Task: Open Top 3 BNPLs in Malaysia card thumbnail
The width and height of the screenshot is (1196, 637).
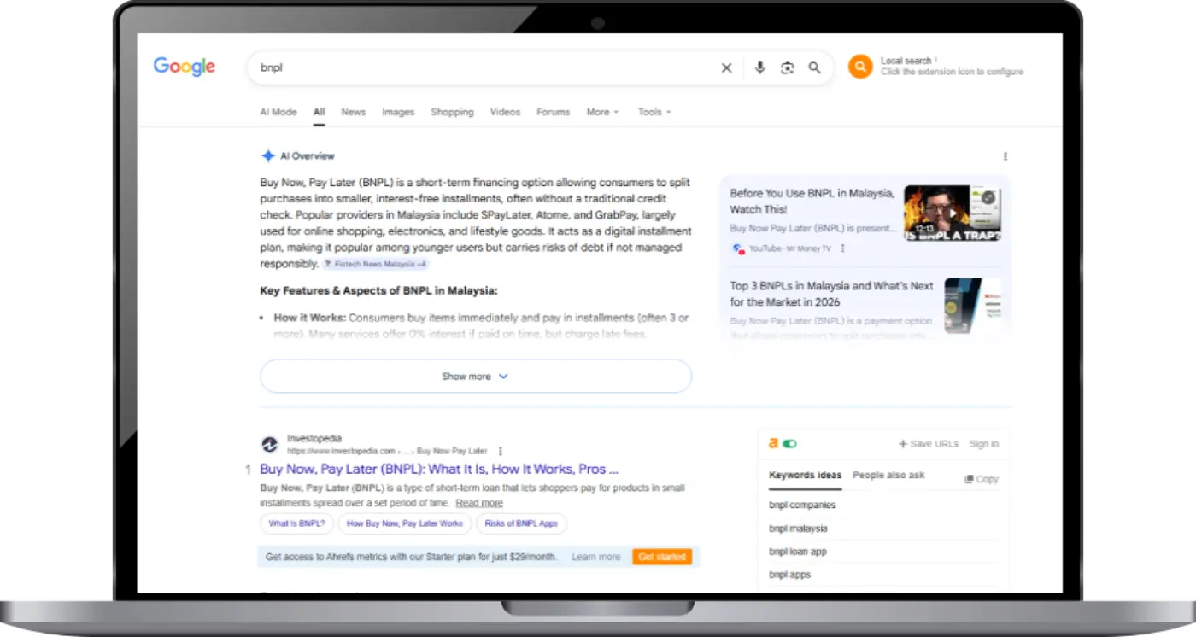Action: pos(973,306)
